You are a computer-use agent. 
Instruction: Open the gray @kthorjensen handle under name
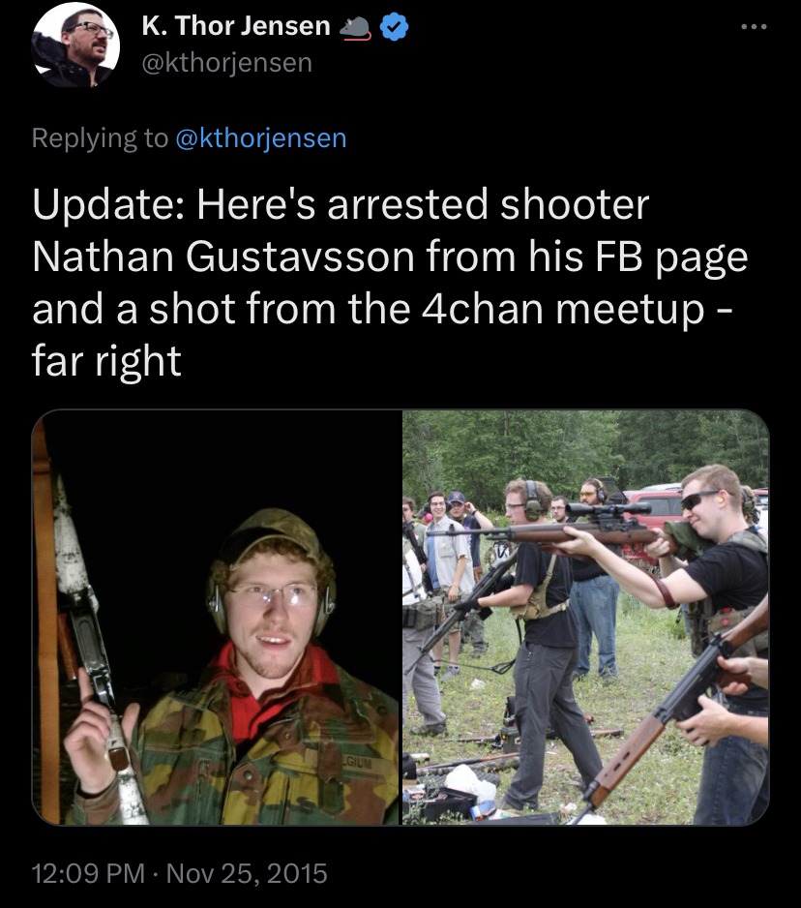pyautogui.click(x=227, y=63)
